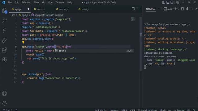Viewport: 198px width, 111px height.
Task: Click UTF-8 encoding status item
Action: [x=124, y=110]
